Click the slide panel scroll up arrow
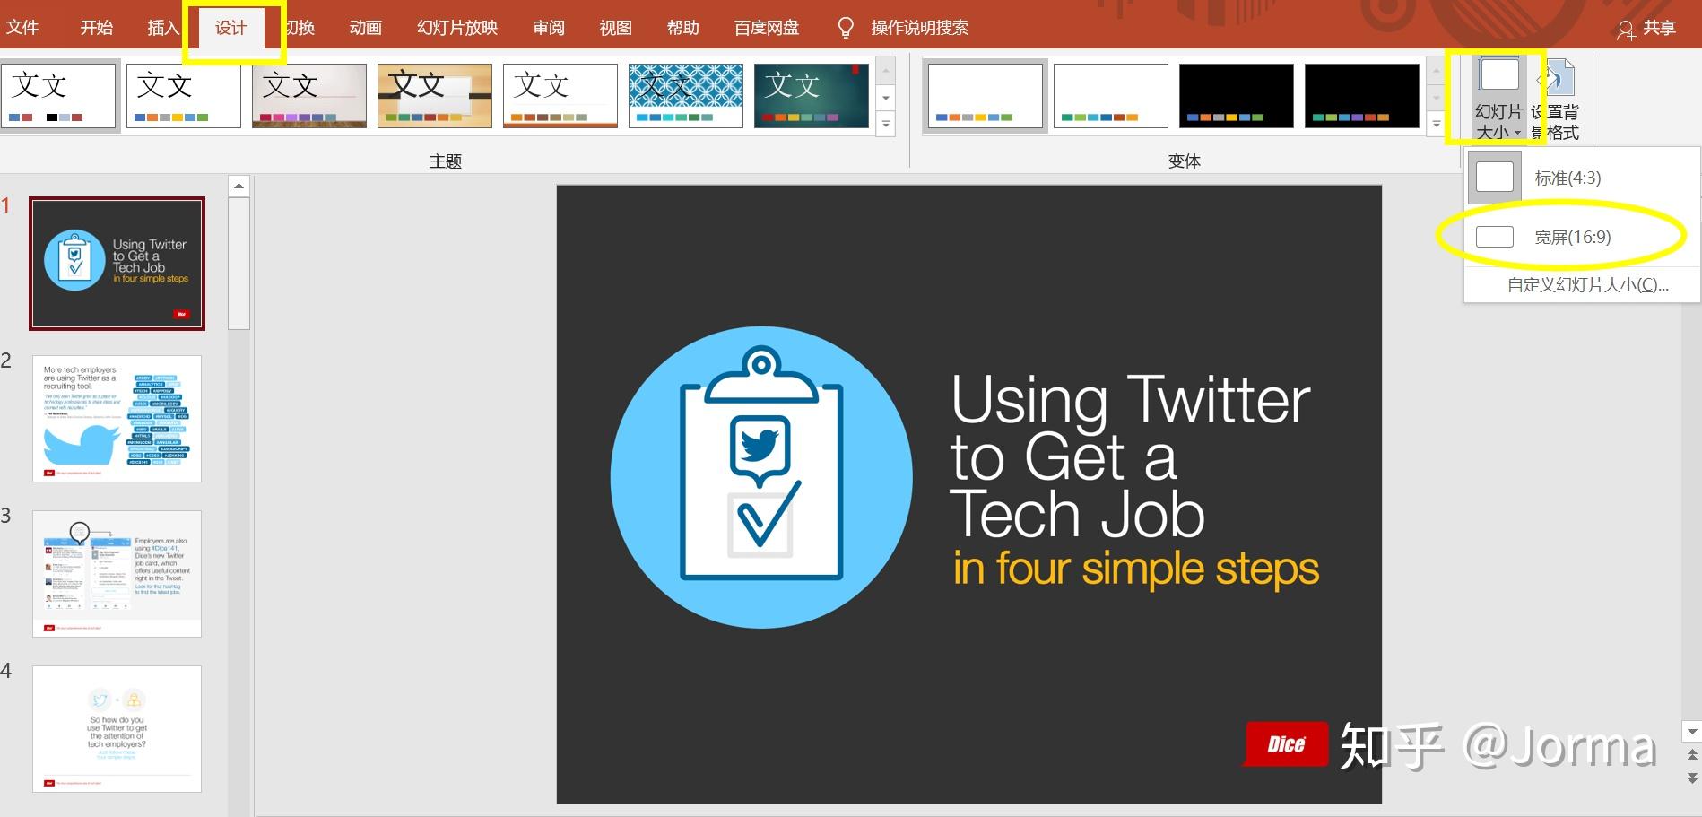Image resolution: width=1702 pixels, height=817 pixels. (x=239, y=187)
